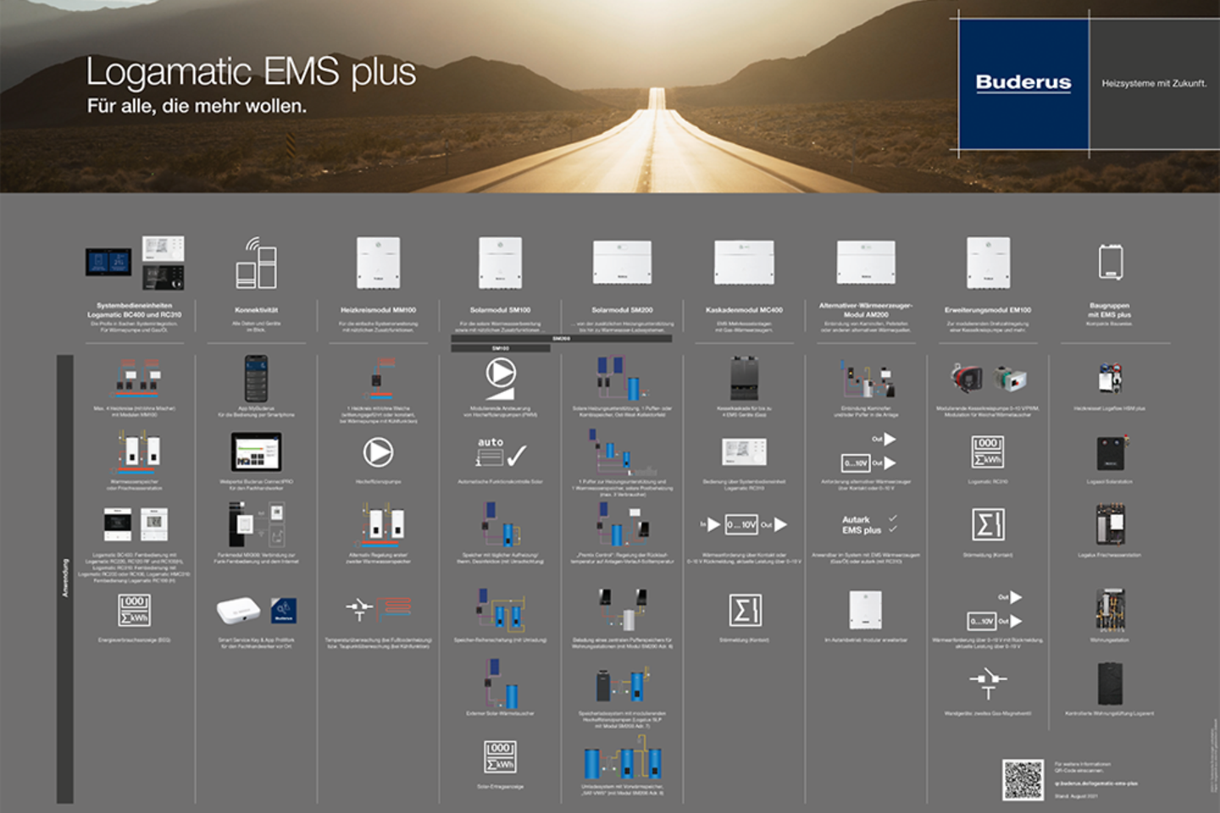
Task: Click the Kesselkaskade boiler image under MC400
Action: coord(744,379)
